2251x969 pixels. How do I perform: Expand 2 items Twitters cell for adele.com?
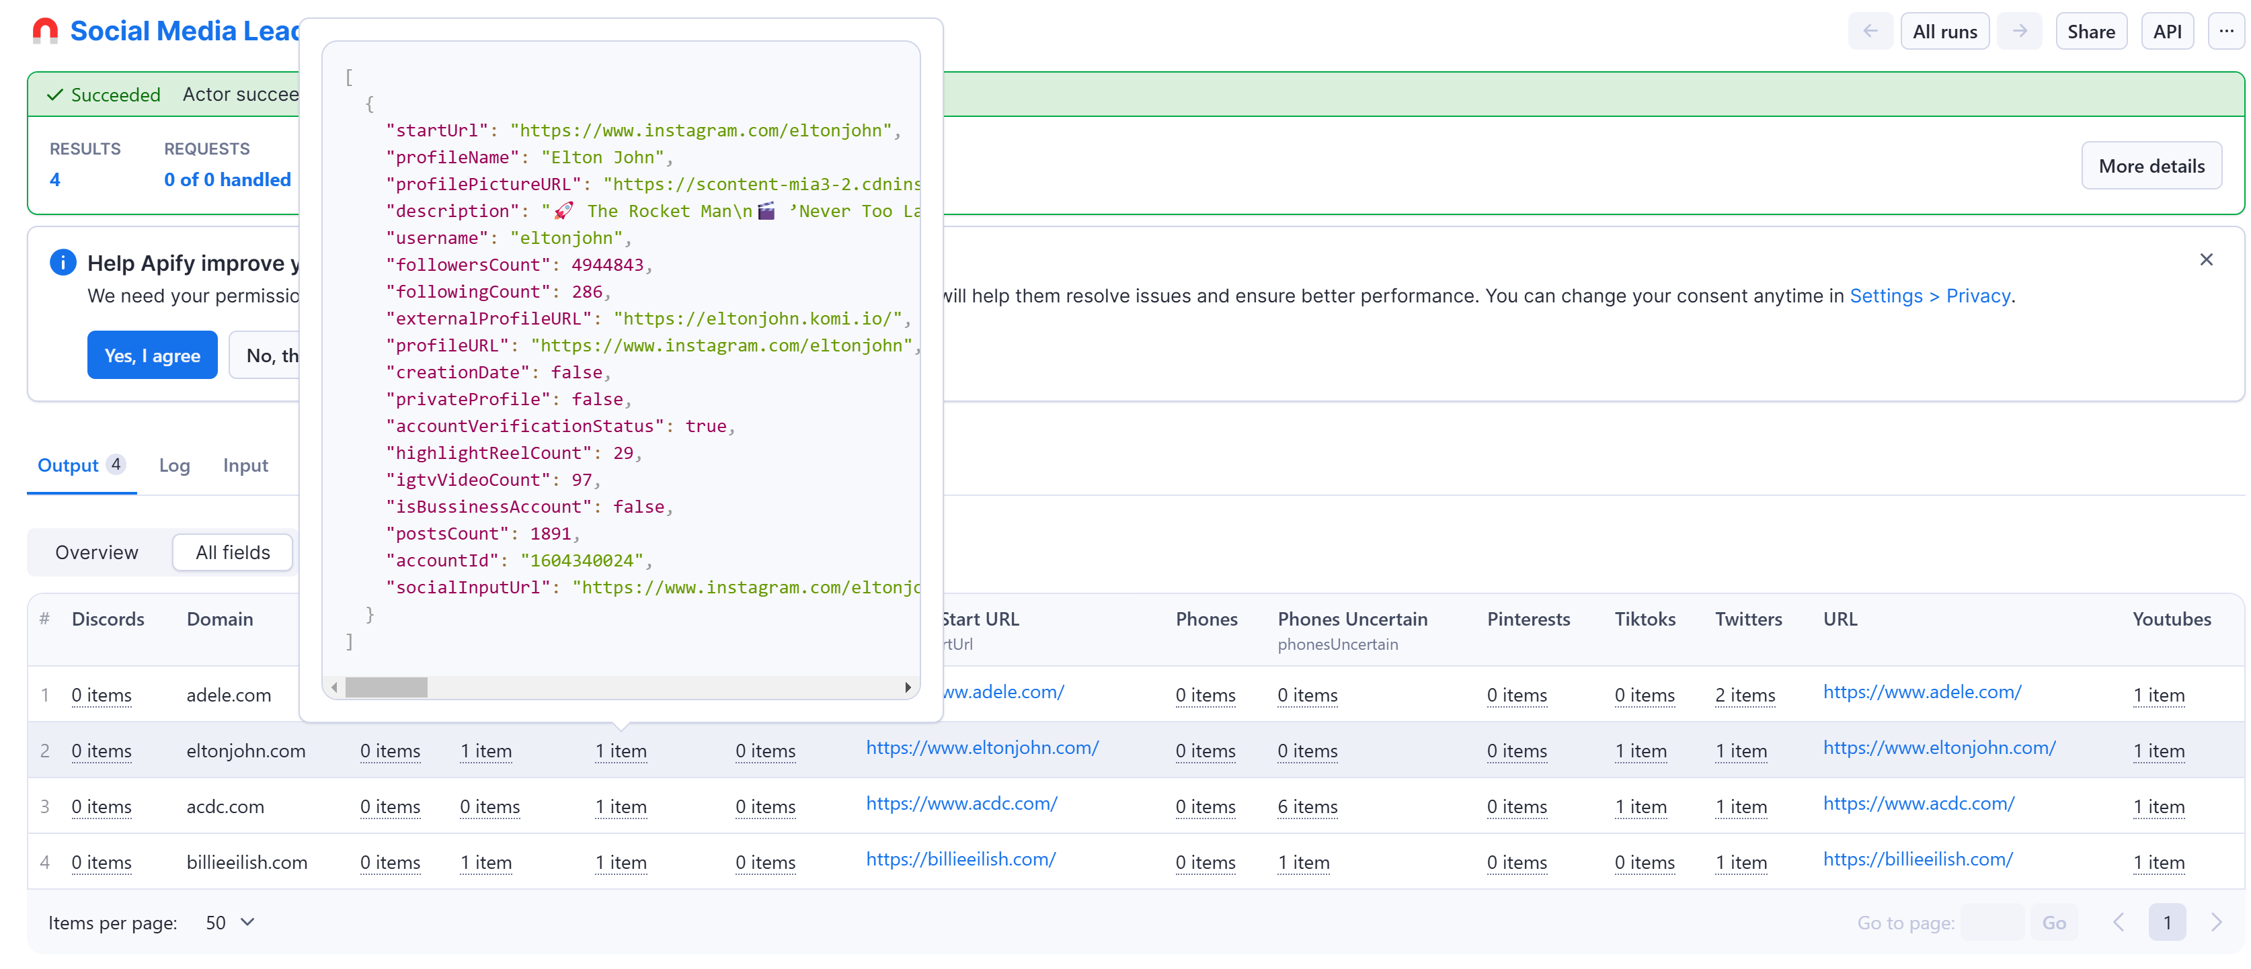[x=1744, y=696]
